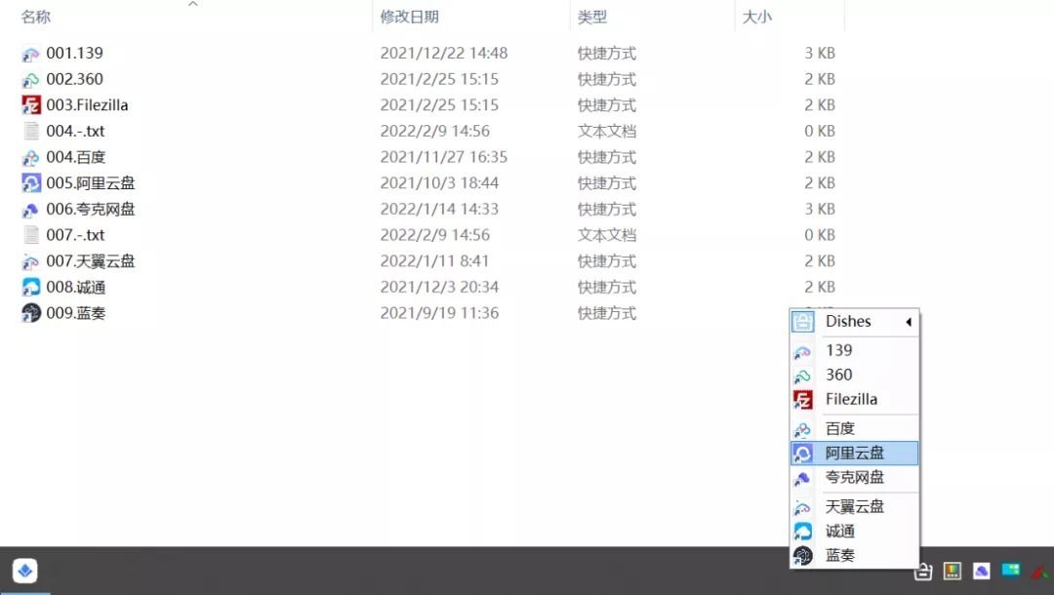
Task: Click the 006.夸克网盘 file icon
Action: tap(31, 210)
